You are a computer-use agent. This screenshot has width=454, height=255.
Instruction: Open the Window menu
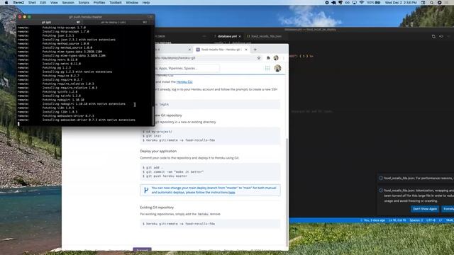(132, 3)
